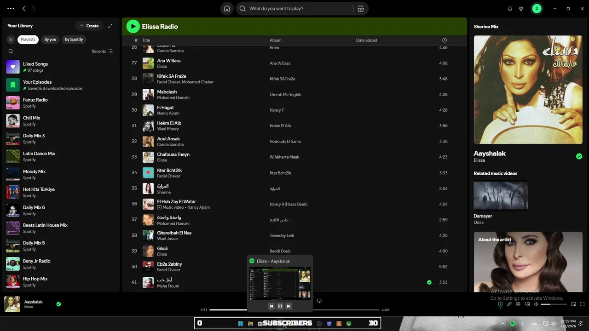Show hidden system tray icons
The width and height of the screenshot is (589, 331).
click(x=502, y=324)
